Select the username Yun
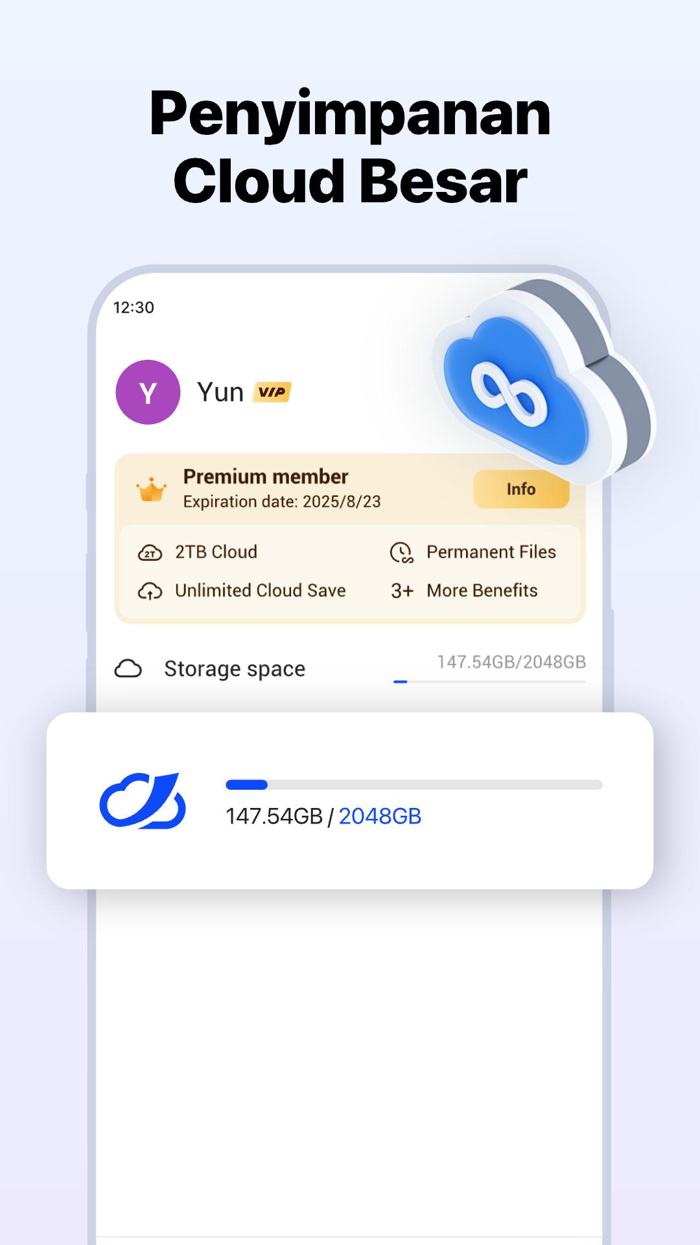The image size is (700, 1245). click(220, 392)
